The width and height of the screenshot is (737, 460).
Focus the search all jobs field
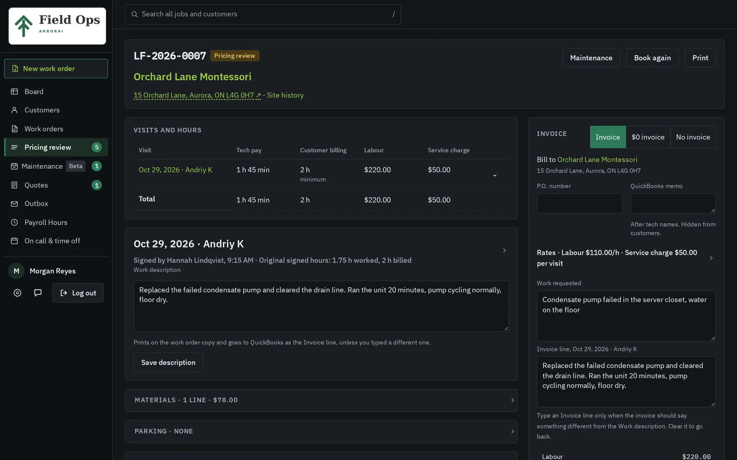click(x=263, y=14)
